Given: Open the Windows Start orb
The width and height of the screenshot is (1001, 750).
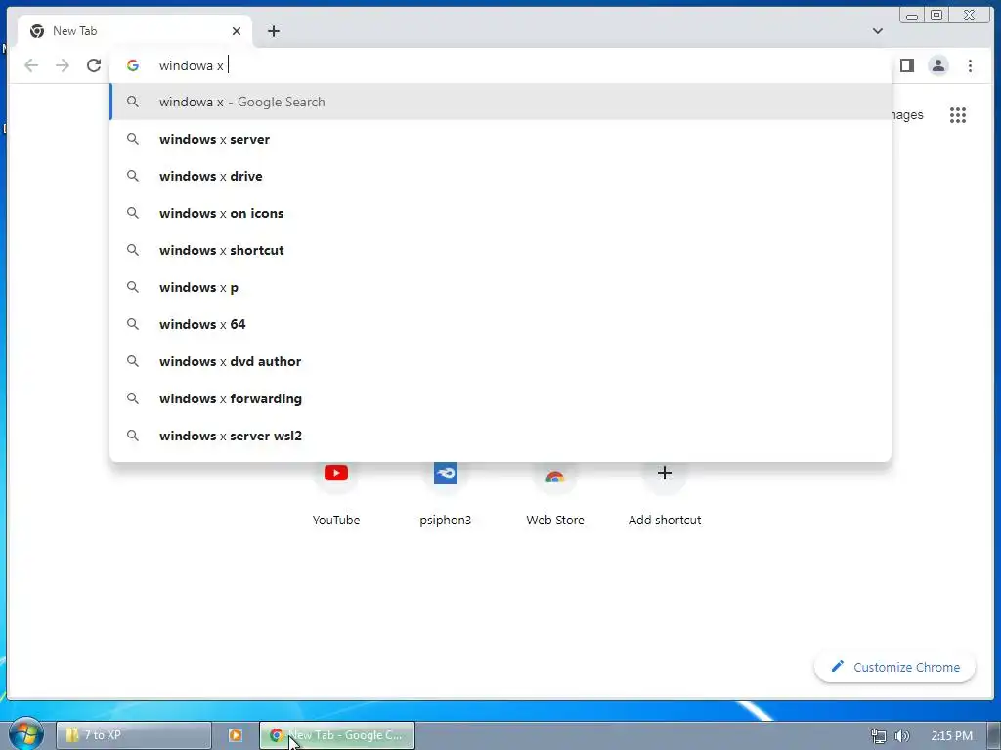Looking at the screenshot, I should point(24,733).
